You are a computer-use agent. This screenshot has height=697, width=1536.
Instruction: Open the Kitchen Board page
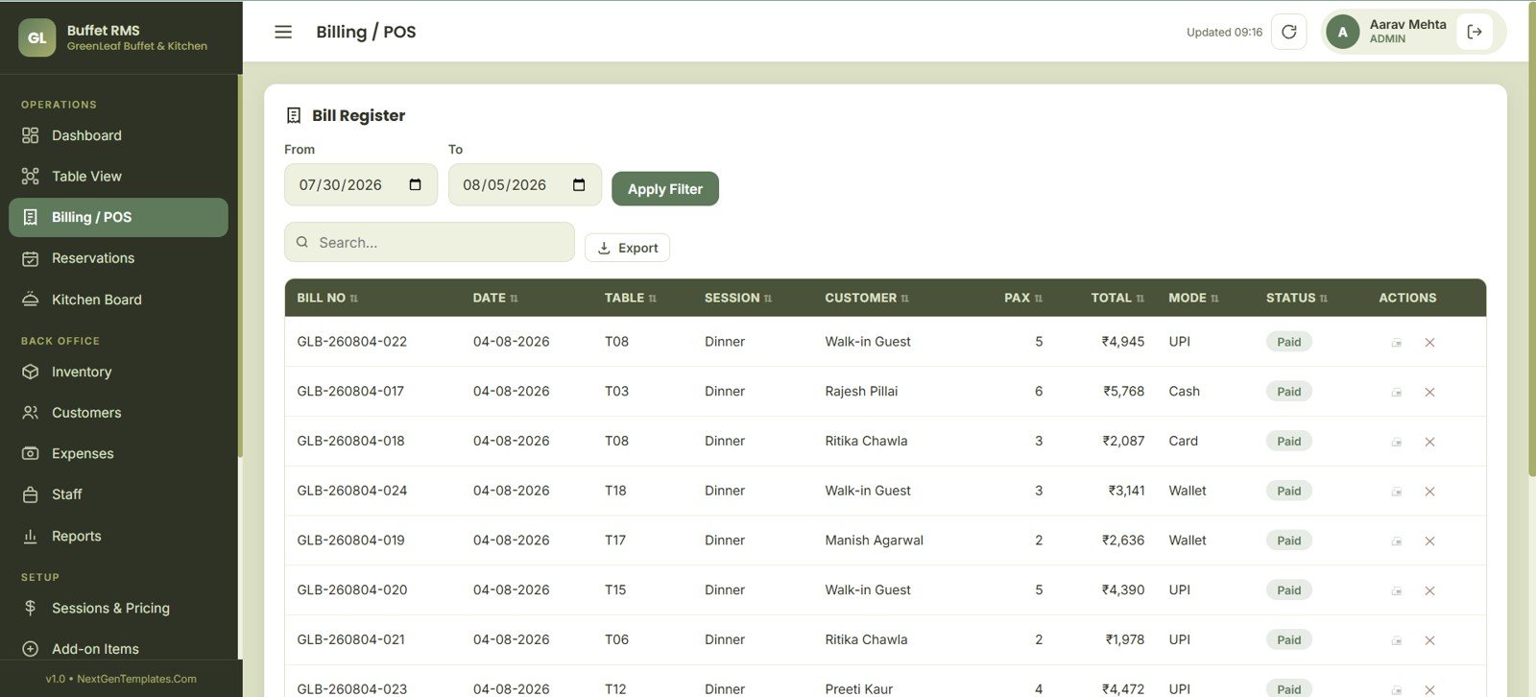(x=118, y=300)
